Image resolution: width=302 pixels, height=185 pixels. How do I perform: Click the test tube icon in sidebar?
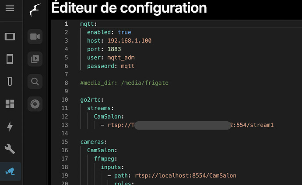(10, 81)
